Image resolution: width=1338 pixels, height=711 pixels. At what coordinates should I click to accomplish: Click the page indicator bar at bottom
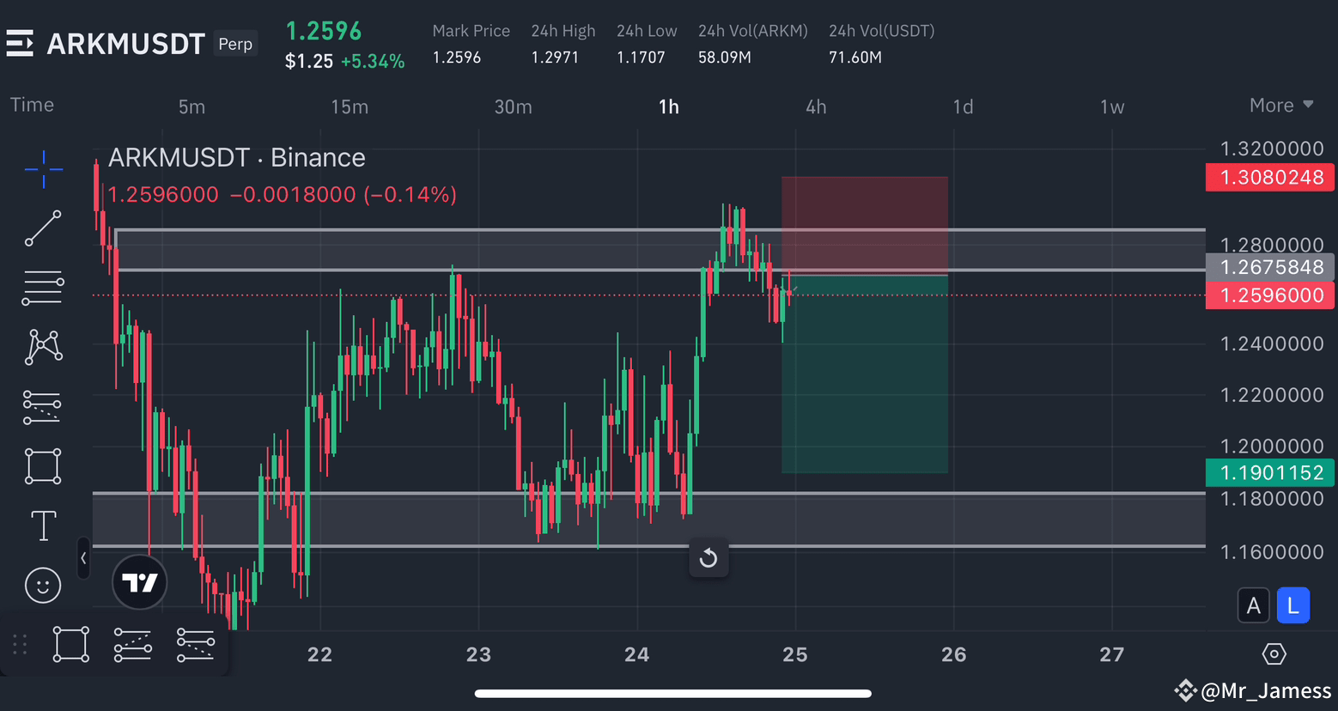click(672, 693)
